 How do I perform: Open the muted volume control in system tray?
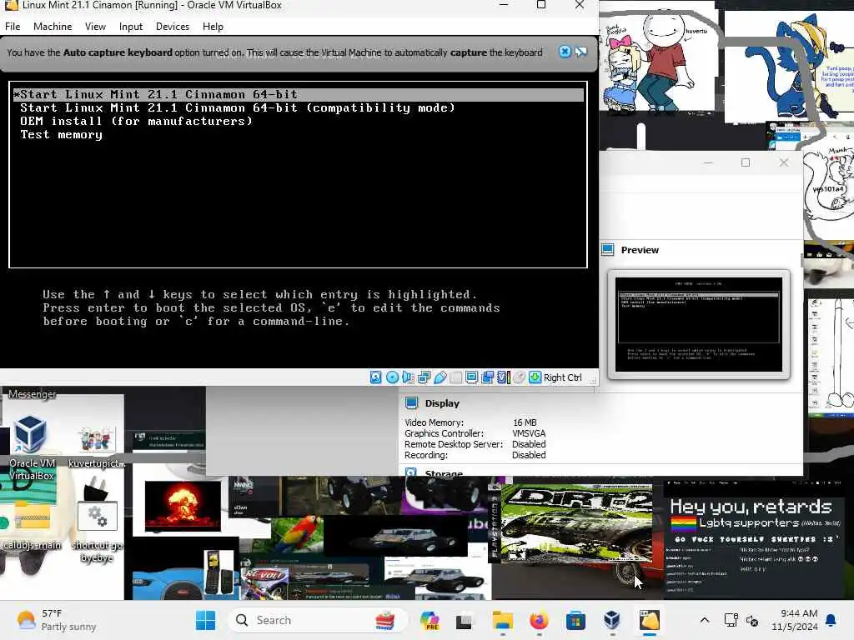(x=752, y=620)
